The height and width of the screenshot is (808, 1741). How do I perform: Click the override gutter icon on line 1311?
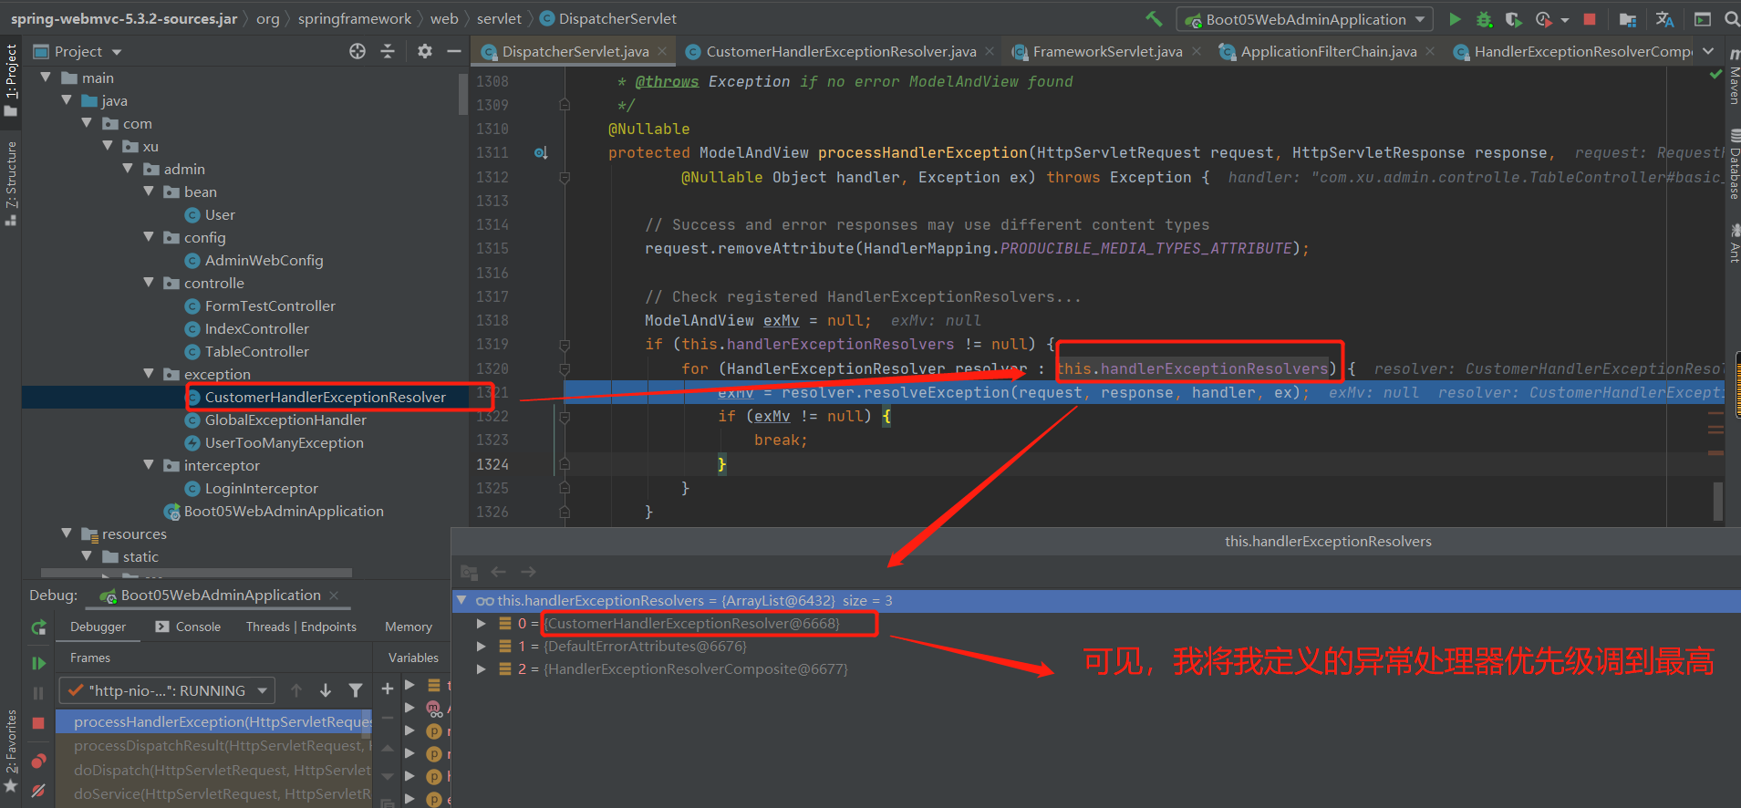541,153
